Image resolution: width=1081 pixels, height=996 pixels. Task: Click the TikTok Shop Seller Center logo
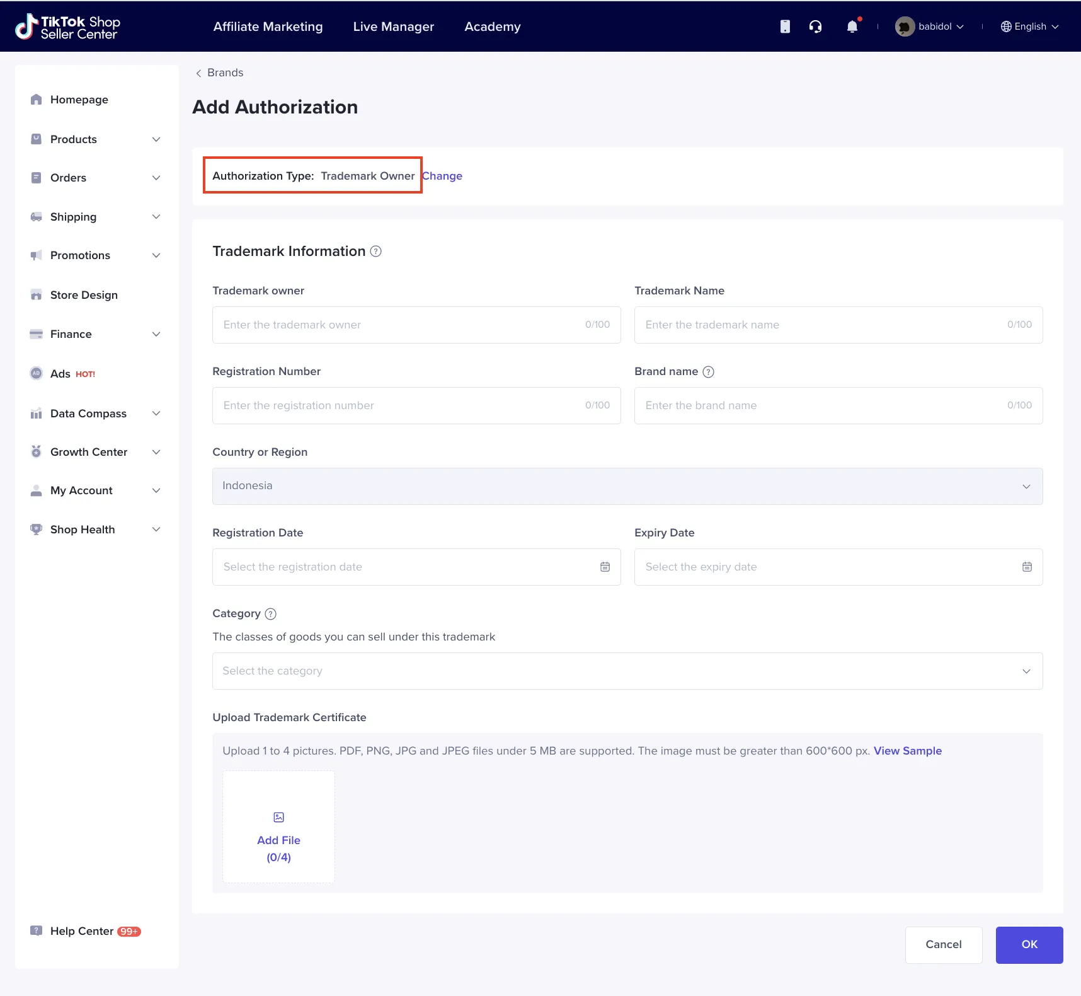click(67, 26)
